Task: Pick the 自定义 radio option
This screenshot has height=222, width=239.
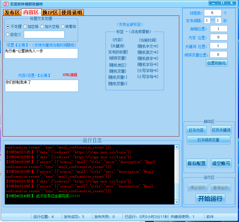Action: point(8,34)
